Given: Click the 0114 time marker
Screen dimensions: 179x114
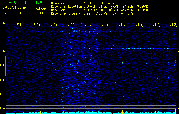Looking at the screenshot, I should pyautogui.click(x=71, y=24).
